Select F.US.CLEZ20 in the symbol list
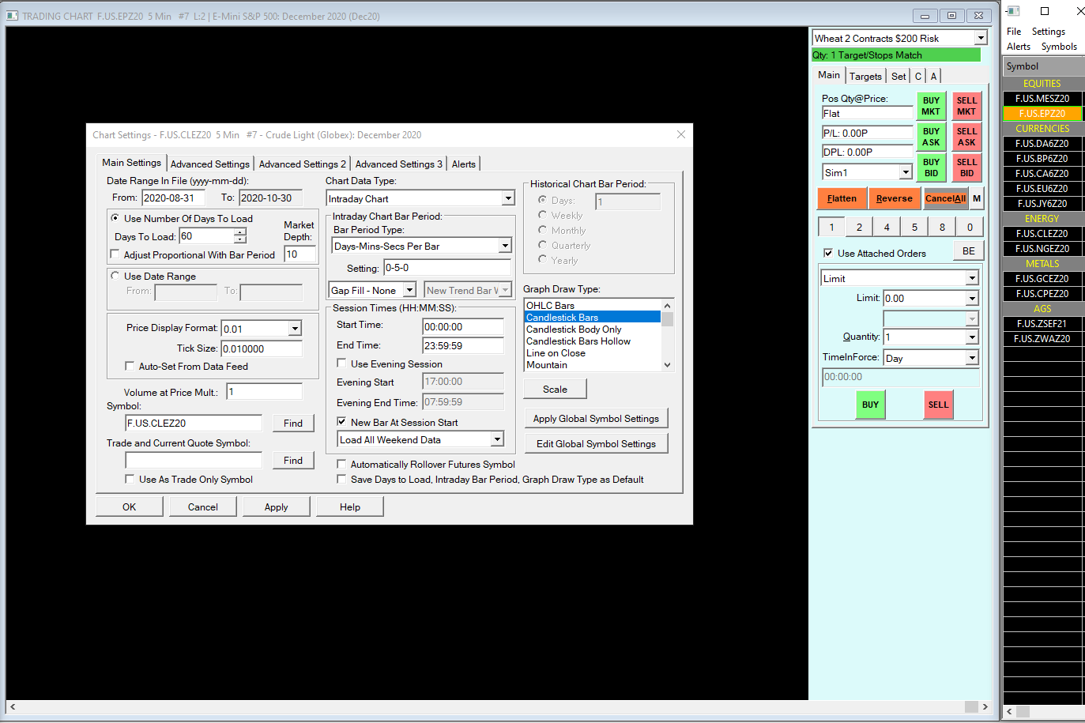 click(x=1042, y=234)
